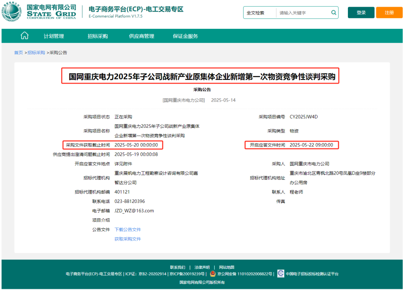The height and width of the screenshot is (290, 404).
Task: Click the 正在采购 status value
Action: (123, 117)
